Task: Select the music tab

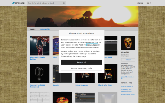Action: 33,29
